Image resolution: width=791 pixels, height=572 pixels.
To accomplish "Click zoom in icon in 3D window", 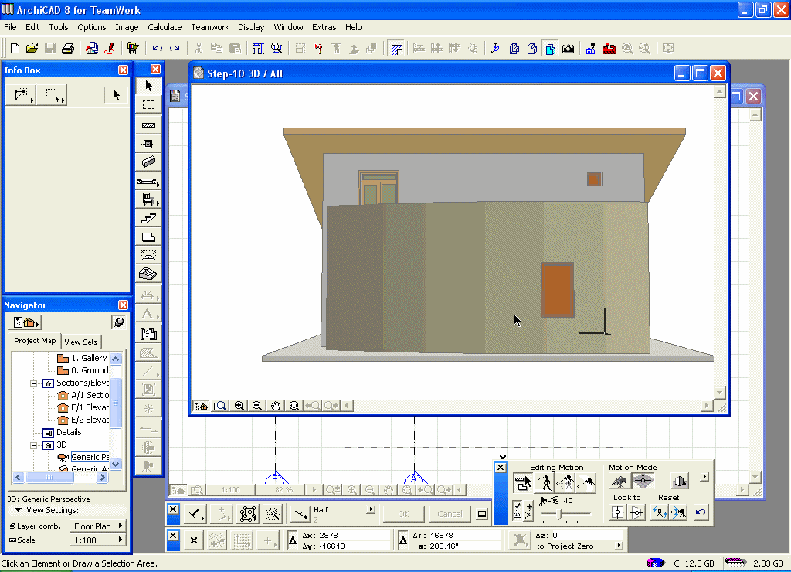I will 239,406.
